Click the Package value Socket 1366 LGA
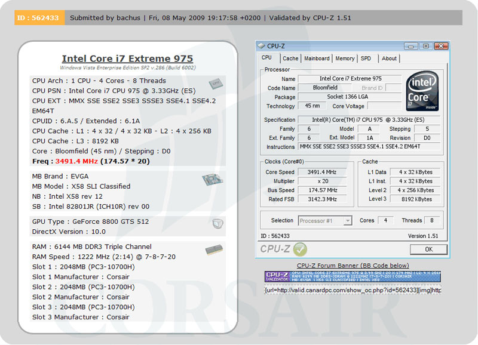Viewport: 478px width, 345px height. coord(350,97)
